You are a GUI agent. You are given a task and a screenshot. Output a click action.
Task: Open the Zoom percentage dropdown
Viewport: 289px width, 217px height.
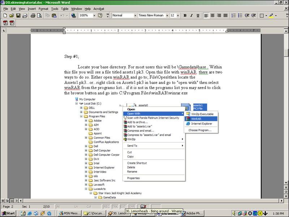(94, 16)
